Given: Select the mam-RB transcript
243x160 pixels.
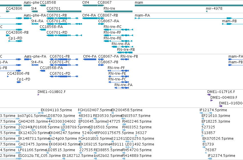Looking at the screenshot, I should point(232,24).
